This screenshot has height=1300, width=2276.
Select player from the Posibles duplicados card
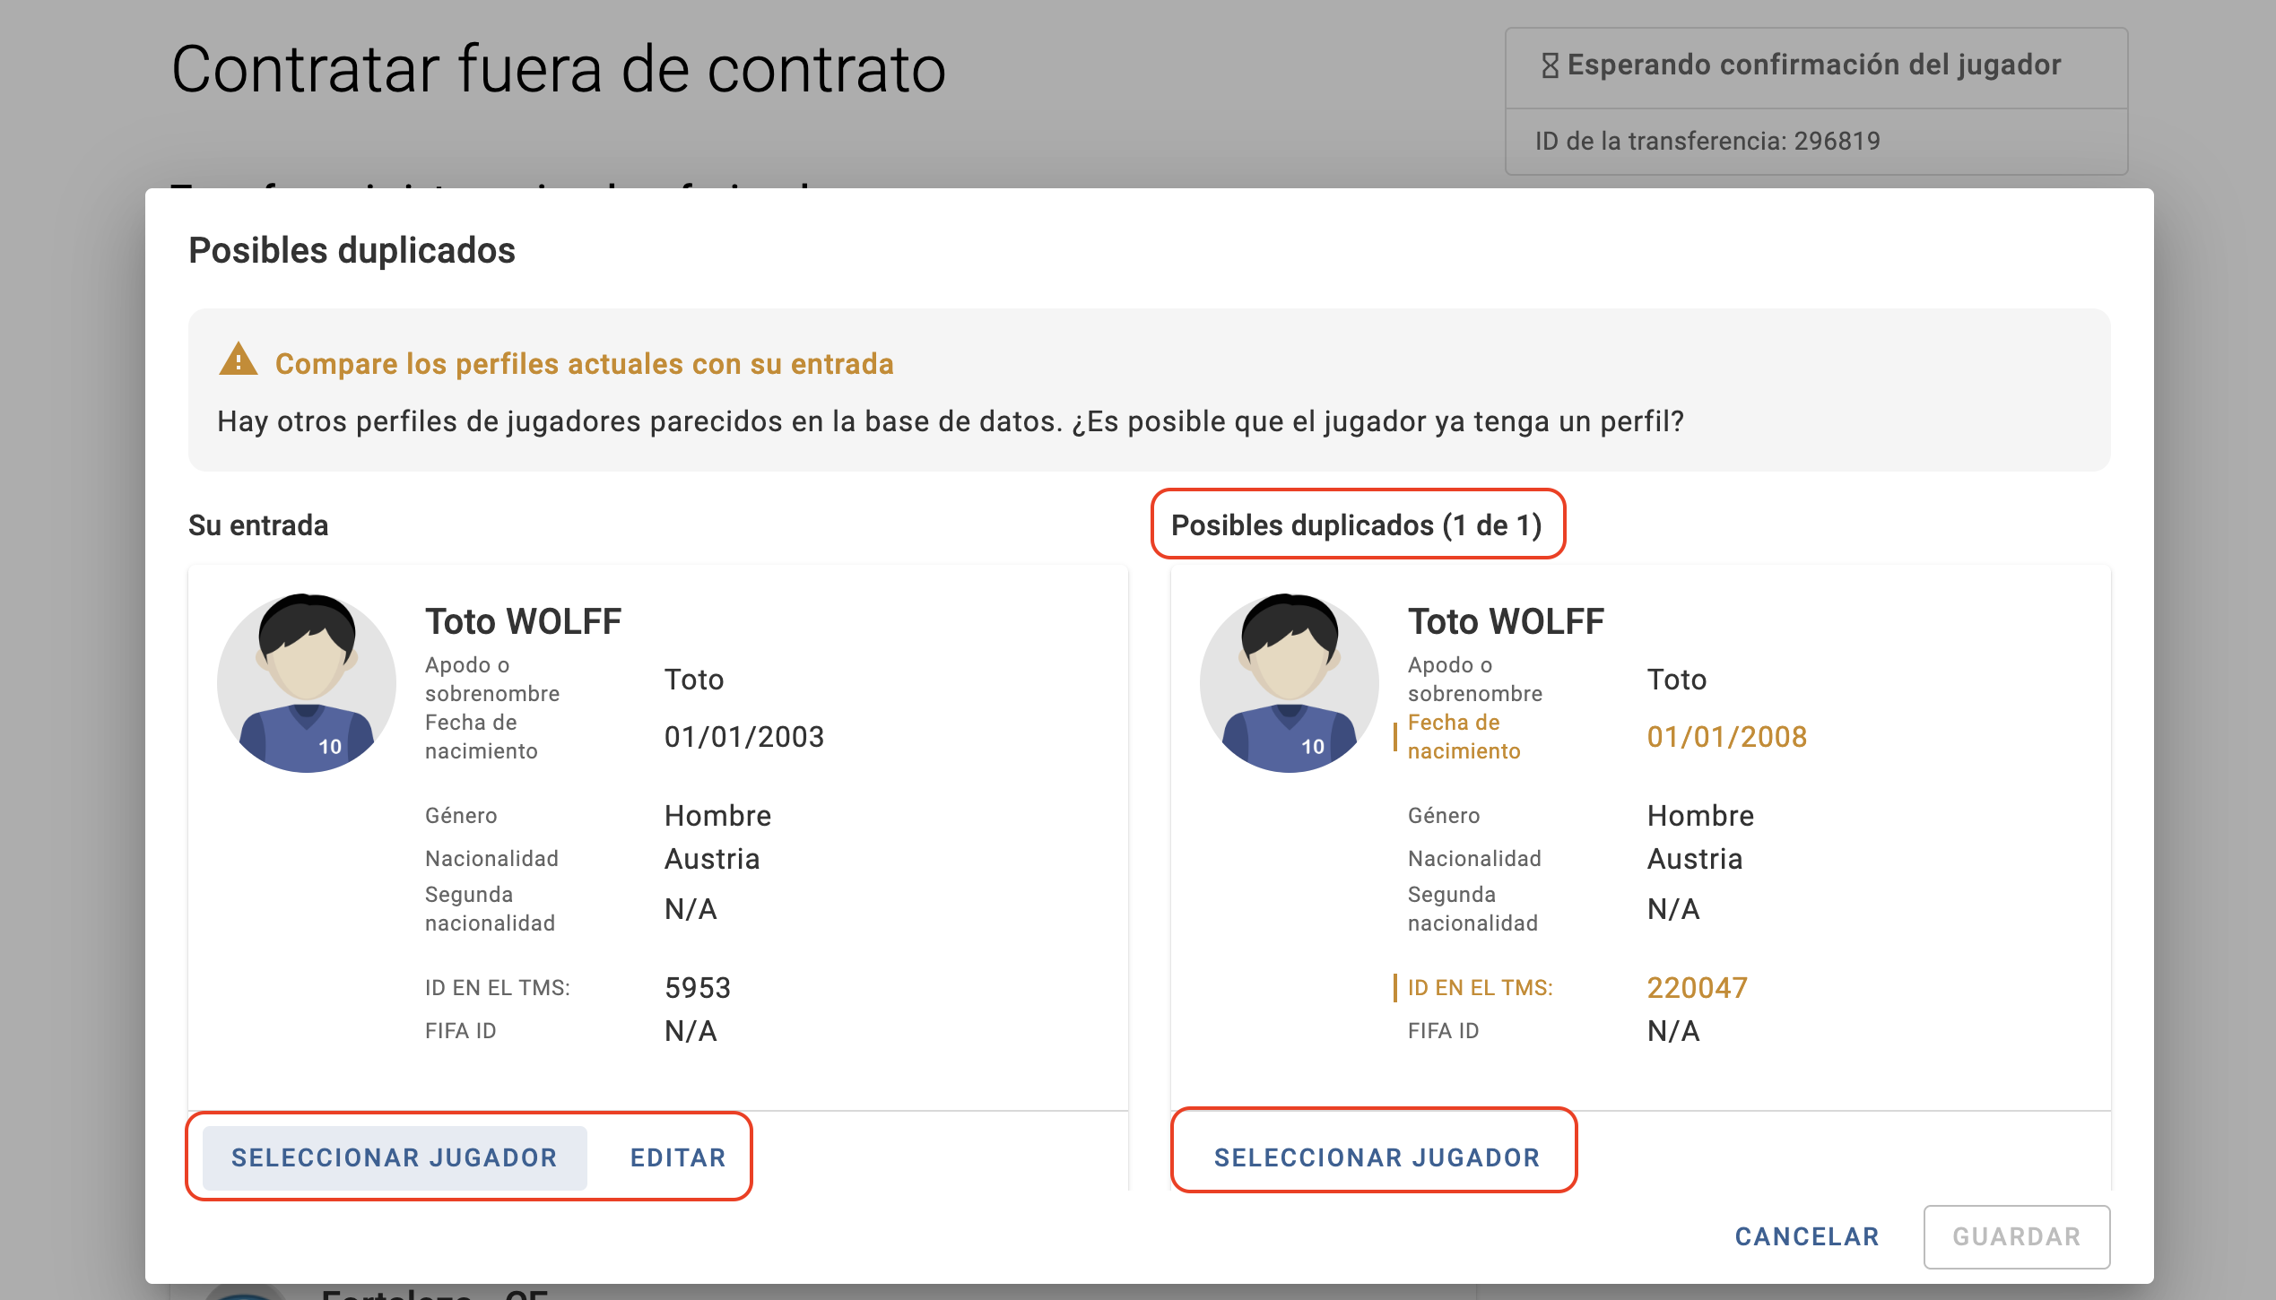tap(1377, 1157)
